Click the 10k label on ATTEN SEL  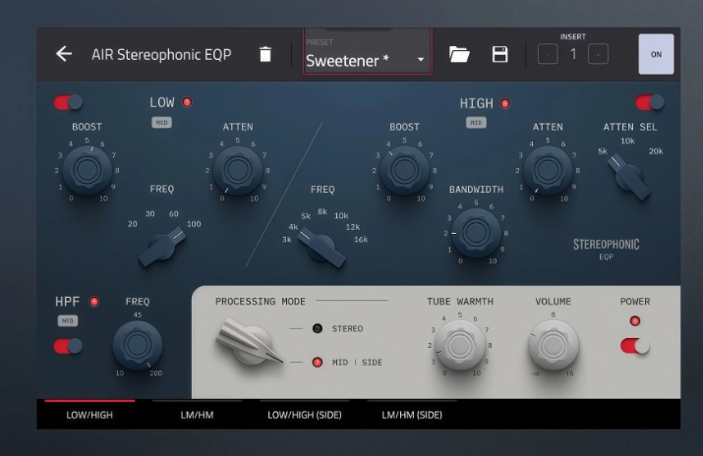(627, 142)
